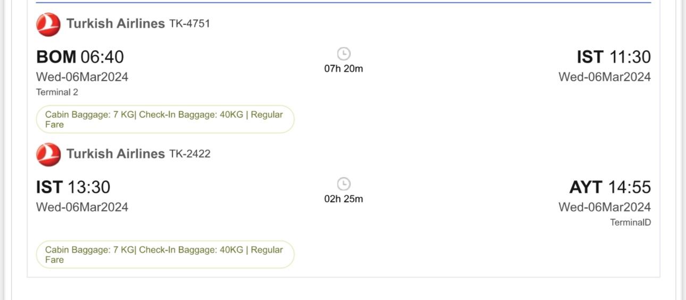This screenshot has width=686, height=300.
Task: Click the BOM 06:40 departure time
Action: click(80, 57)
